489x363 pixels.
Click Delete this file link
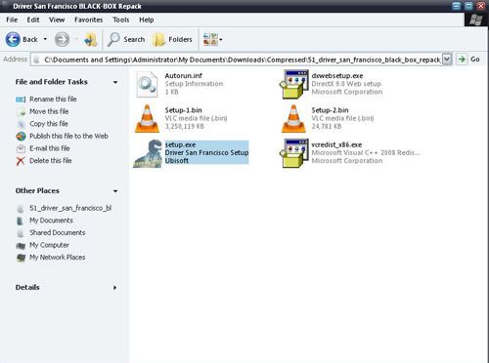click(51, 161)
